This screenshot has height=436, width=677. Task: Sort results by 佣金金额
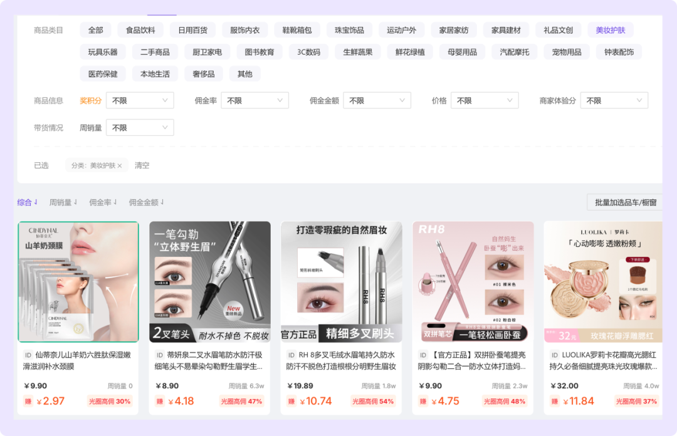tap(146, 202)
